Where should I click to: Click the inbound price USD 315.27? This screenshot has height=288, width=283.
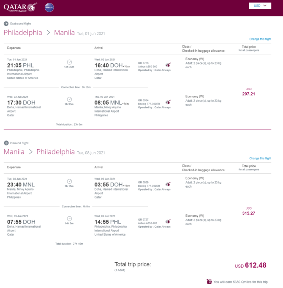[x=248, y=211]
